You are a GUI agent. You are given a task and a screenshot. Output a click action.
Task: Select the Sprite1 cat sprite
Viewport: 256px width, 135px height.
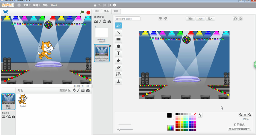23,101
